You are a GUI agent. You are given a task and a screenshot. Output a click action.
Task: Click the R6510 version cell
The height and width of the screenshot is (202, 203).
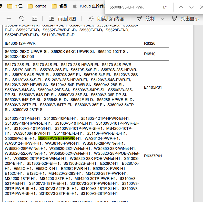pos(150,54)
